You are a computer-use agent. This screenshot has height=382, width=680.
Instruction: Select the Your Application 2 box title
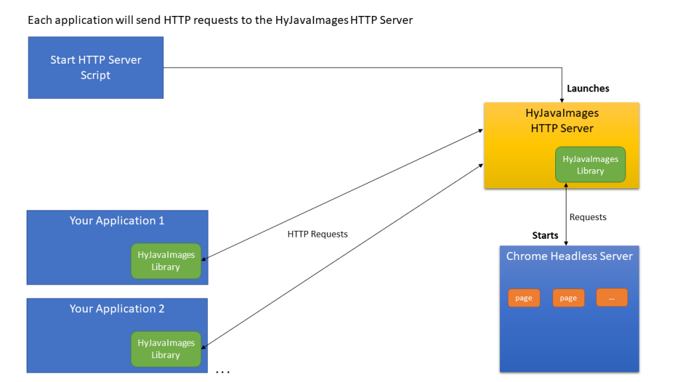117,308
